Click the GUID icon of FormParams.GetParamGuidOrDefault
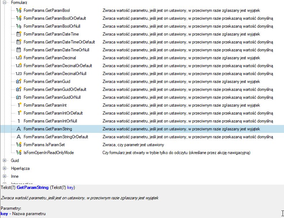The width and height of the screenshot is (284, 218). pos(19,89)
